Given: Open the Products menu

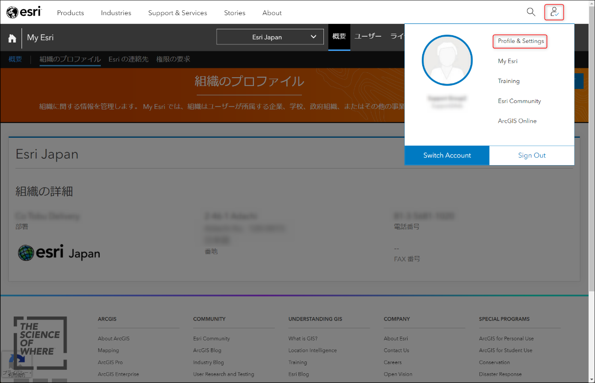Looking at the screenshot, I should tap(70, 13).
